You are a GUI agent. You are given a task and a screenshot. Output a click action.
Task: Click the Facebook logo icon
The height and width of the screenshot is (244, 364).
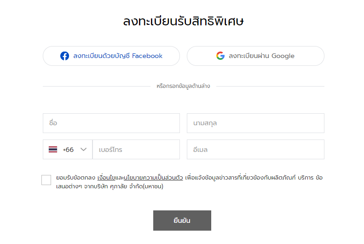[x=64, y=56]
